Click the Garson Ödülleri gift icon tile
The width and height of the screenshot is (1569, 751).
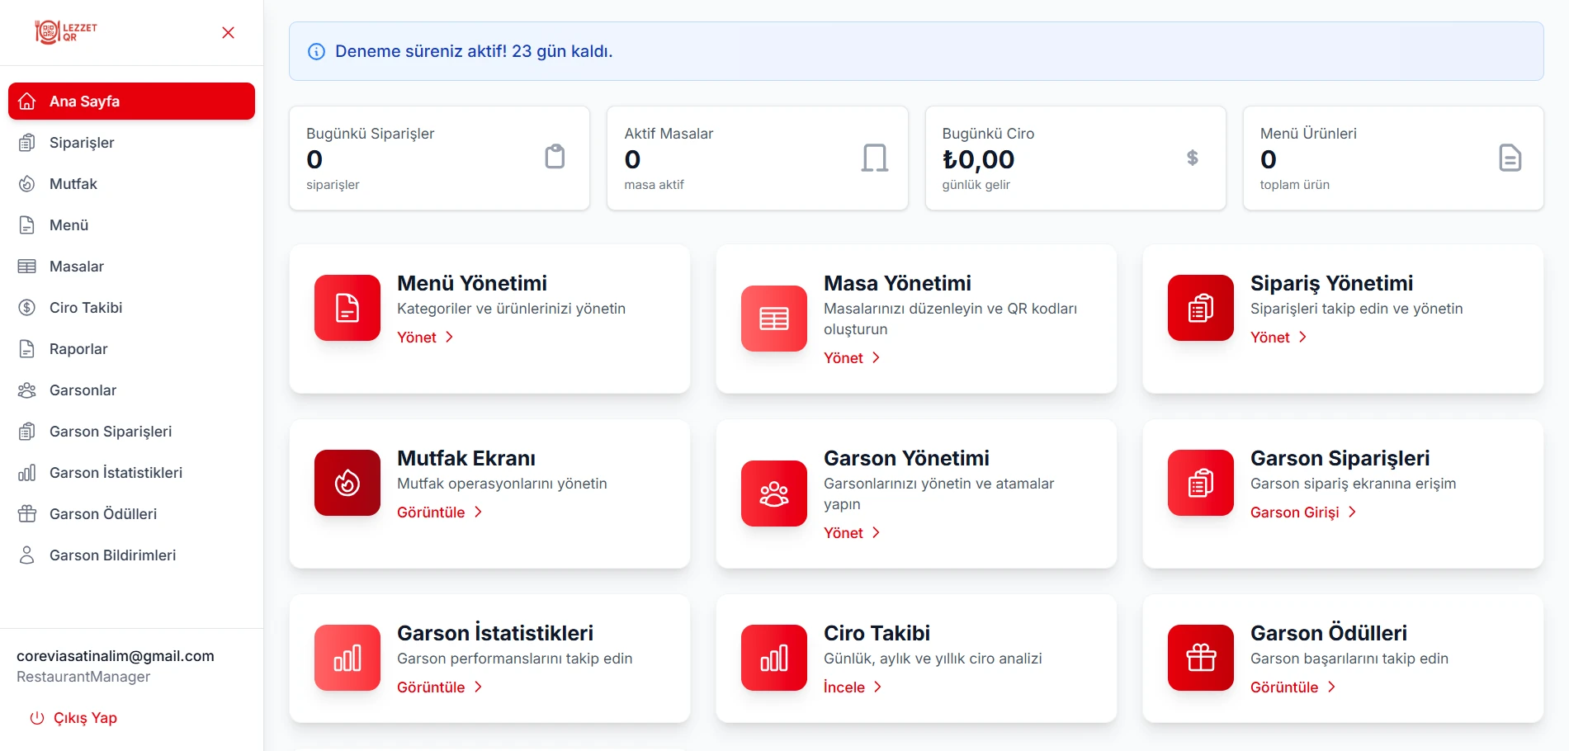pyautogui.click(x=1200, y=658)
